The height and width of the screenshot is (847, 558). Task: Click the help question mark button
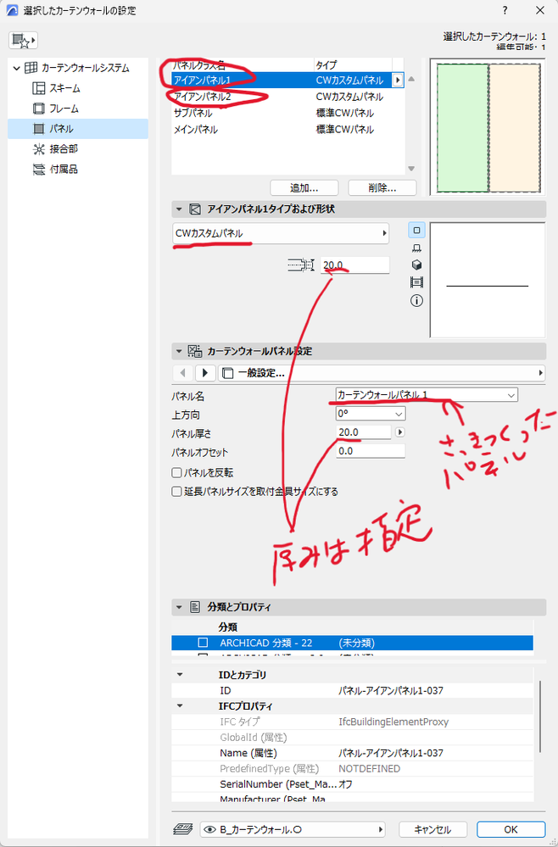[505, 10]
